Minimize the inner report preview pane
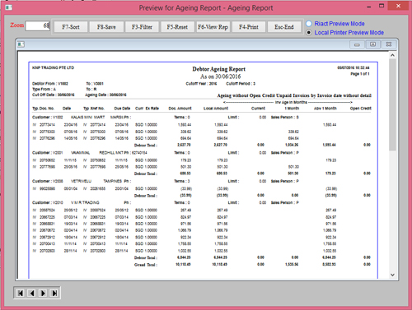 [357, 44]
